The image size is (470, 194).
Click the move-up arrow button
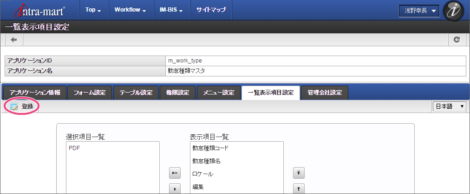click(299, 188)
